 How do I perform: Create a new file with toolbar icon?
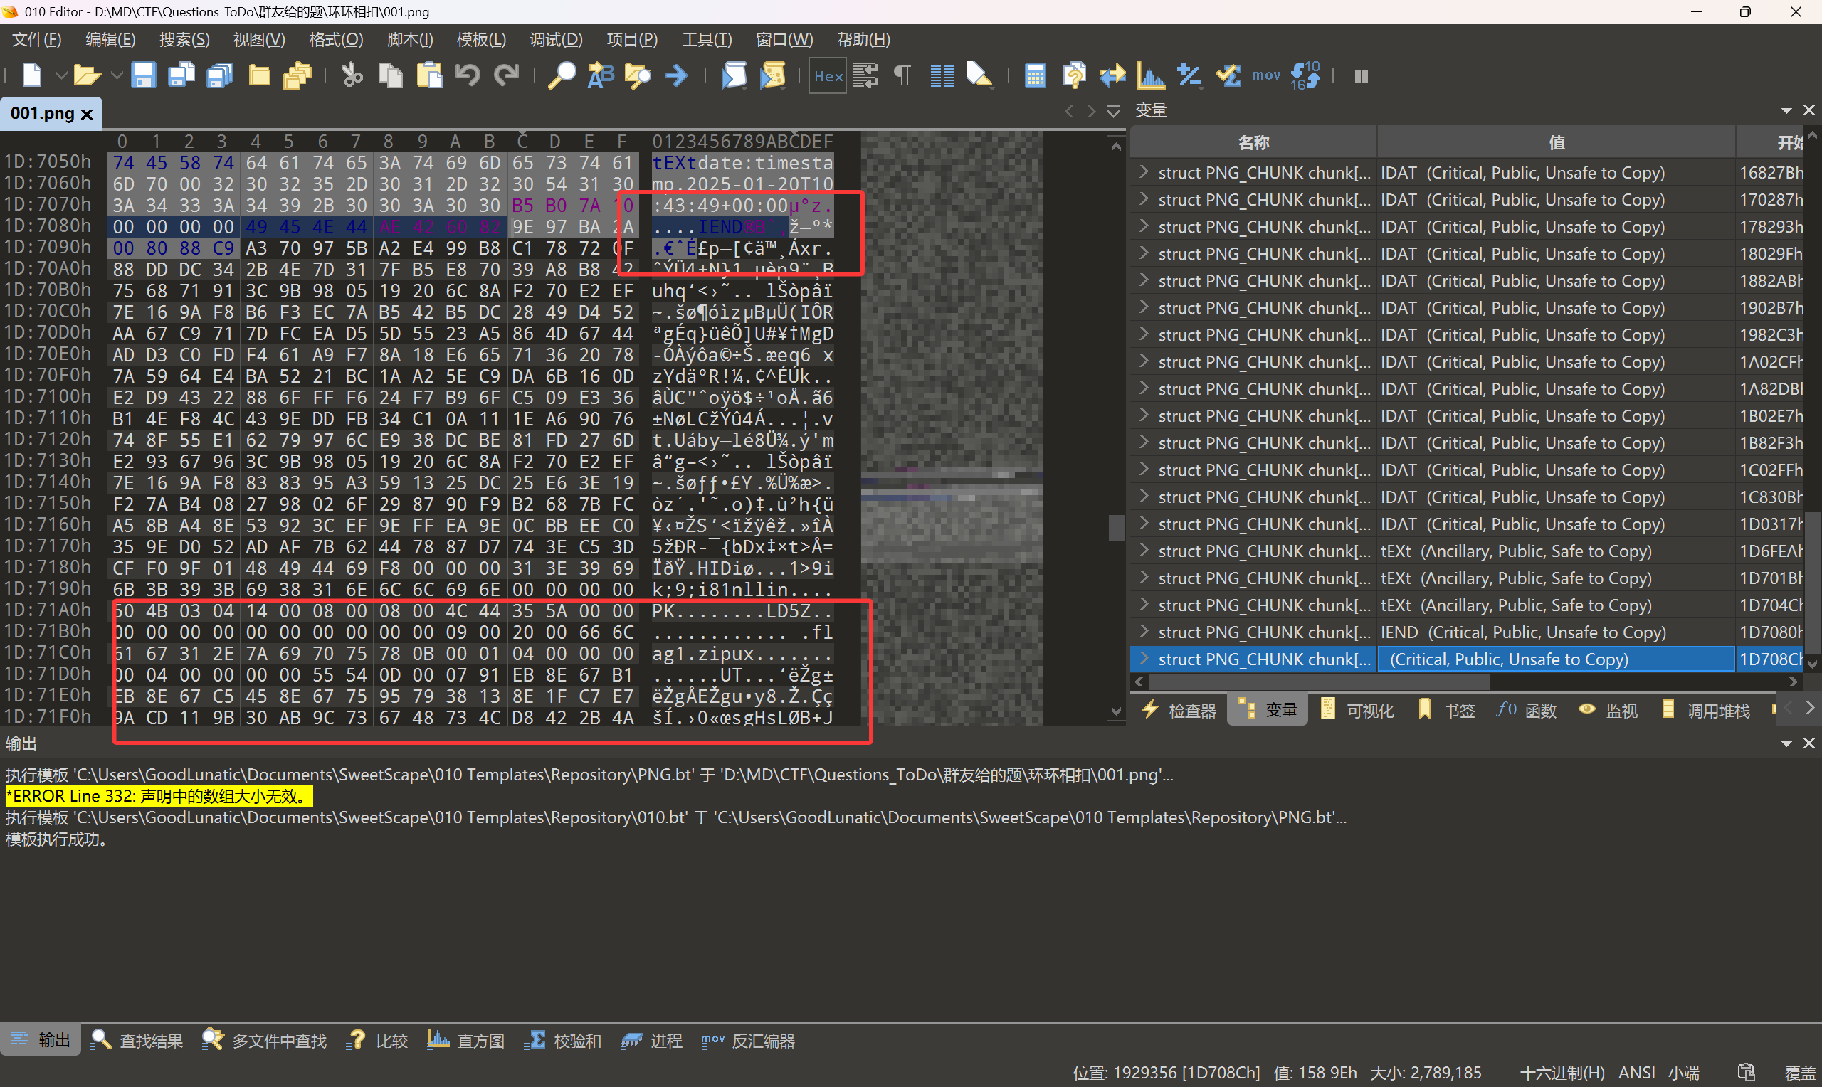(31, 75)
